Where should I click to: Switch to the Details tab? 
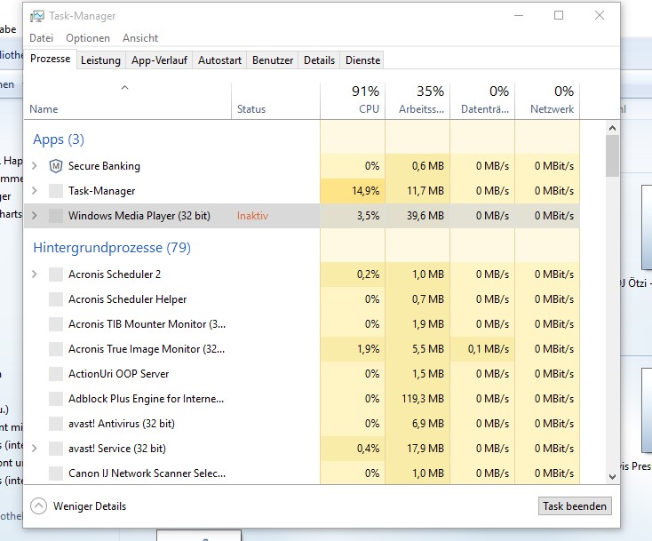(320, 60)
